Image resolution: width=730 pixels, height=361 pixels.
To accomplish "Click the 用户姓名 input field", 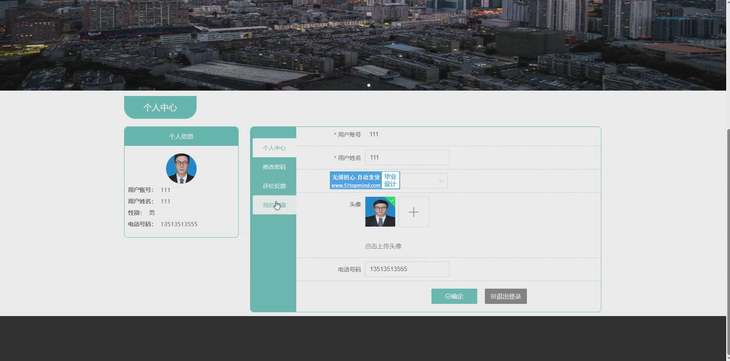I will (x=407, y=158).
